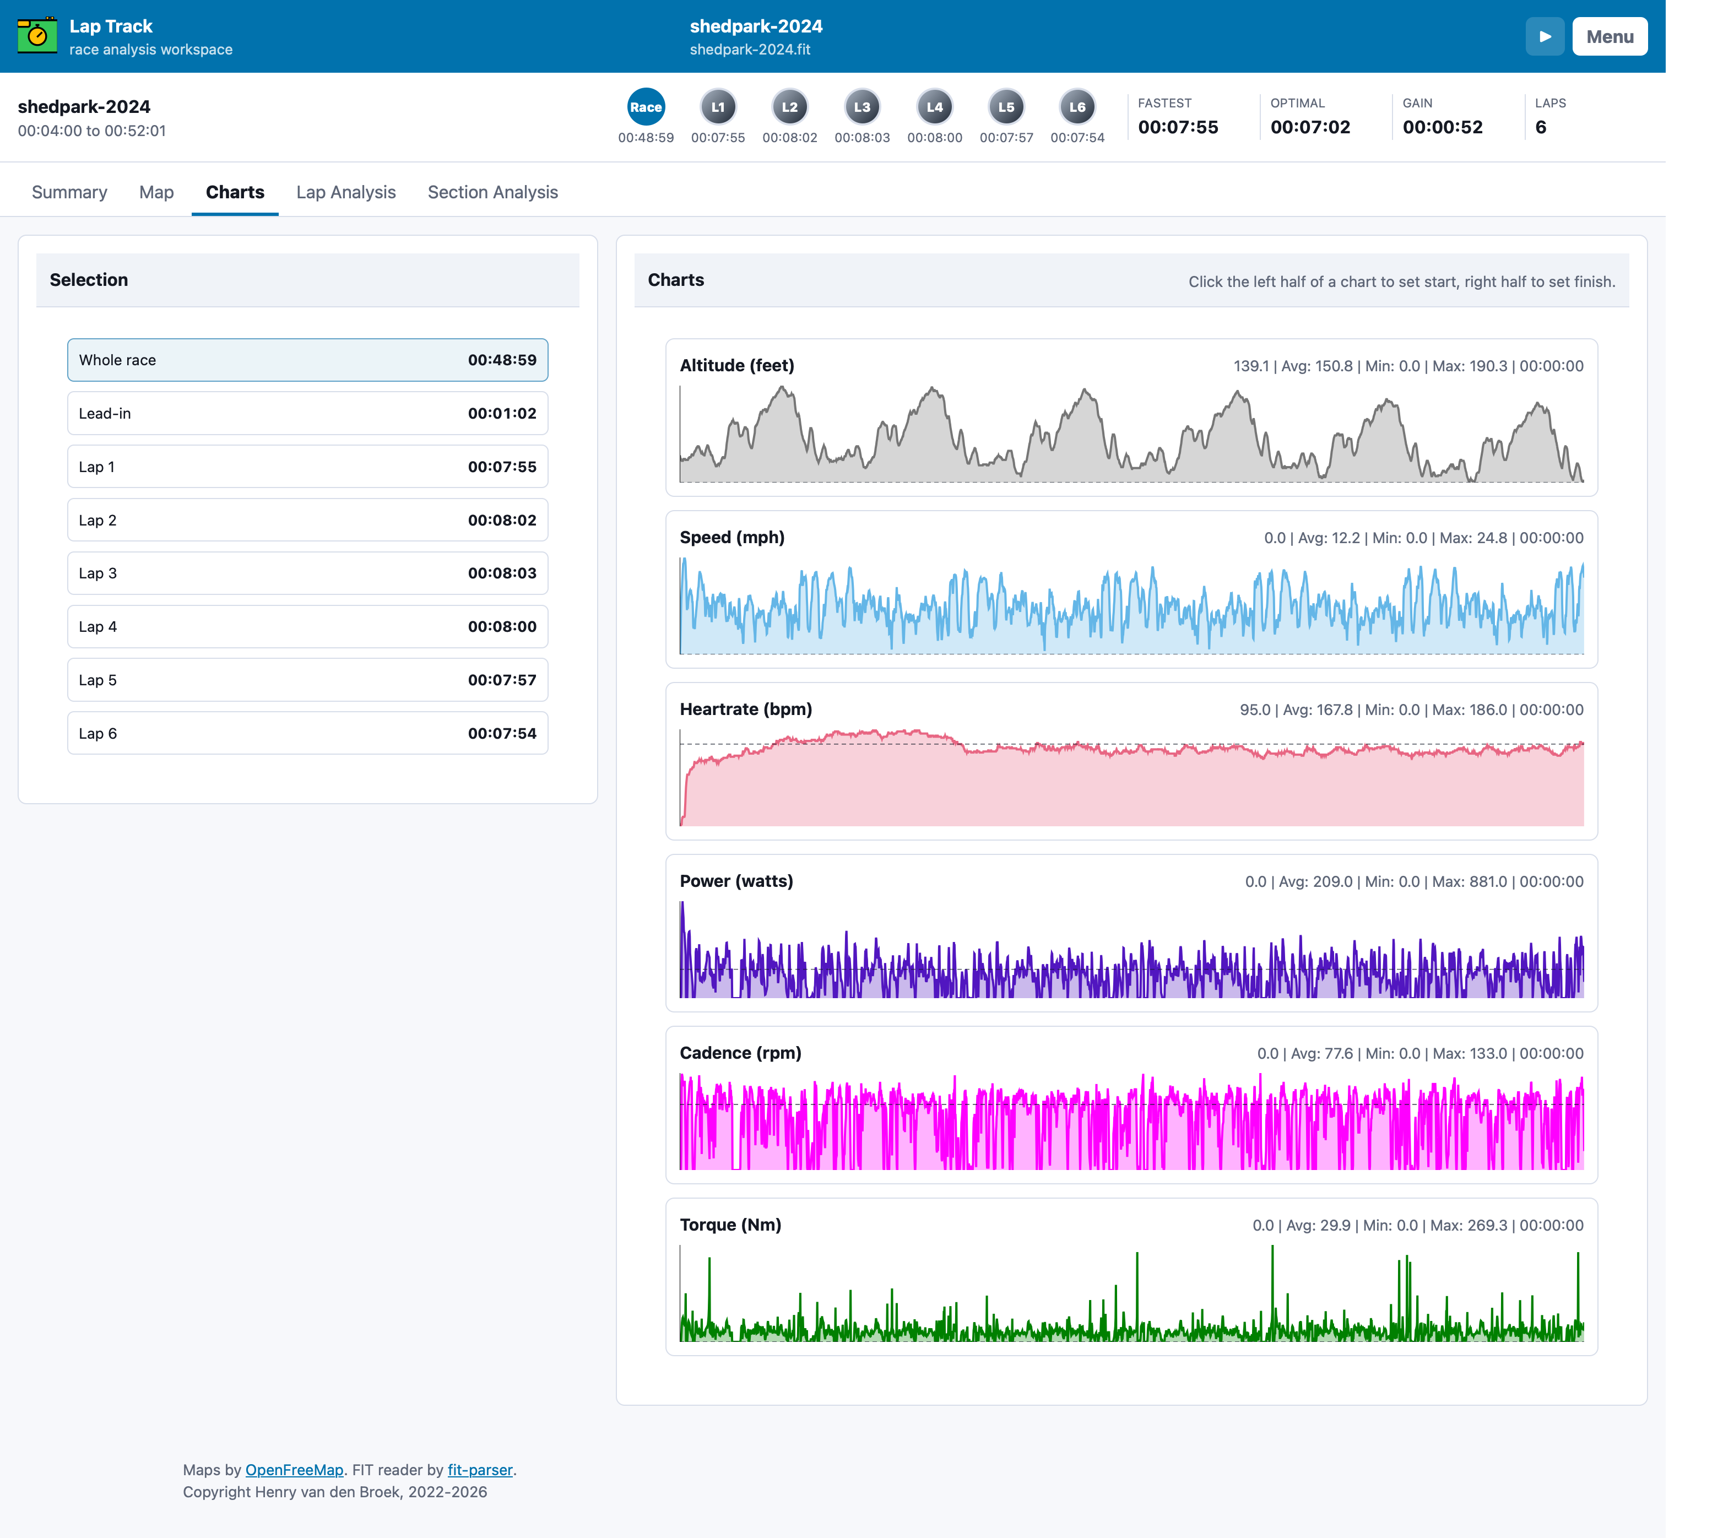Choose Lap 2 in the Selection list

(307, 519)
